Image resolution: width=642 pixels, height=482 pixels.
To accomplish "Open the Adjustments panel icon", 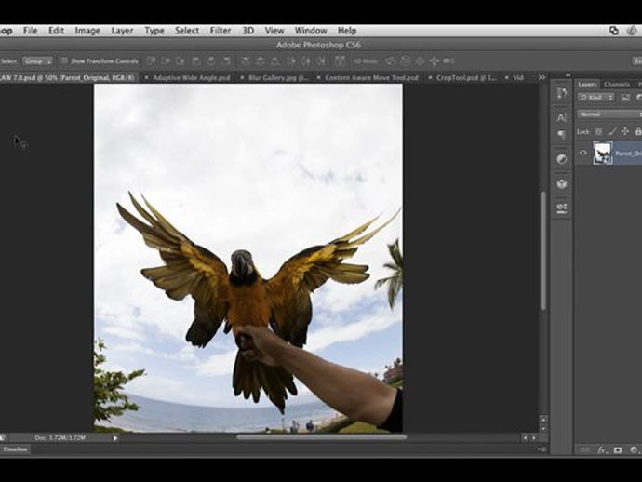I will point(562,159).
